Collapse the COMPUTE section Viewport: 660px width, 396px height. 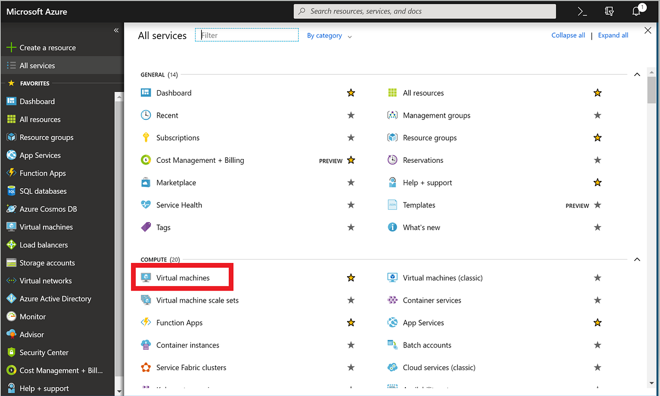[x=637, y=258]
